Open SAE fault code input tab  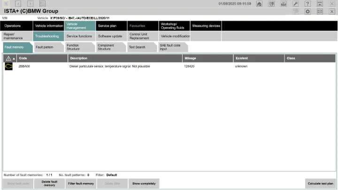(173, 47)
